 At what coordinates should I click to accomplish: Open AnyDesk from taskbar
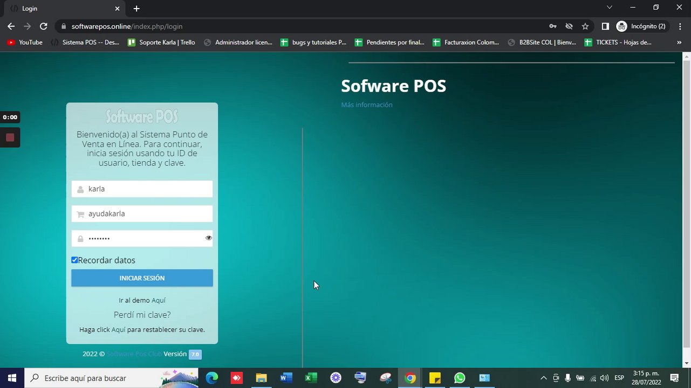coord(236,378)
